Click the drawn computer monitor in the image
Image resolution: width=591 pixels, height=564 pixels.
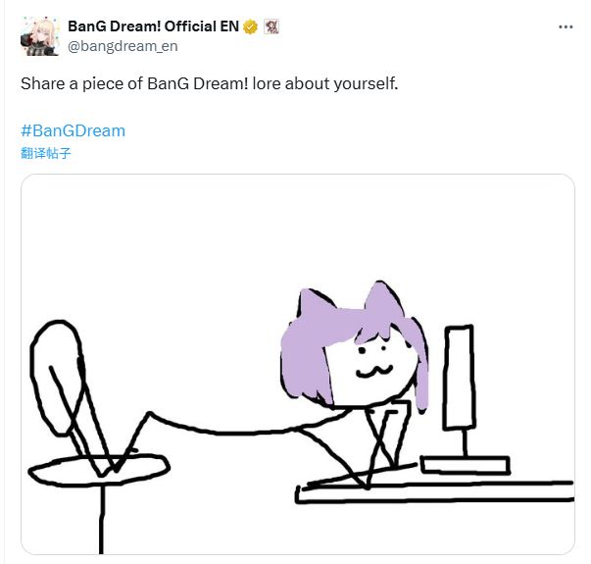(459, 378)
